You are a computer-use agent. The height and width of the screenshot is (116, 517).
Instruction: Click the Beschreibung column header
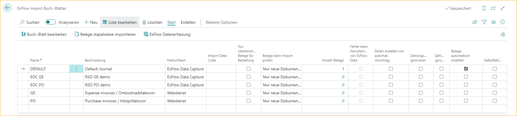(95, 60)
